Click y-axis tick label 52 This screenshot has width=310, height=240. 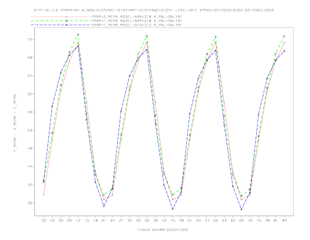pos(30,130)
